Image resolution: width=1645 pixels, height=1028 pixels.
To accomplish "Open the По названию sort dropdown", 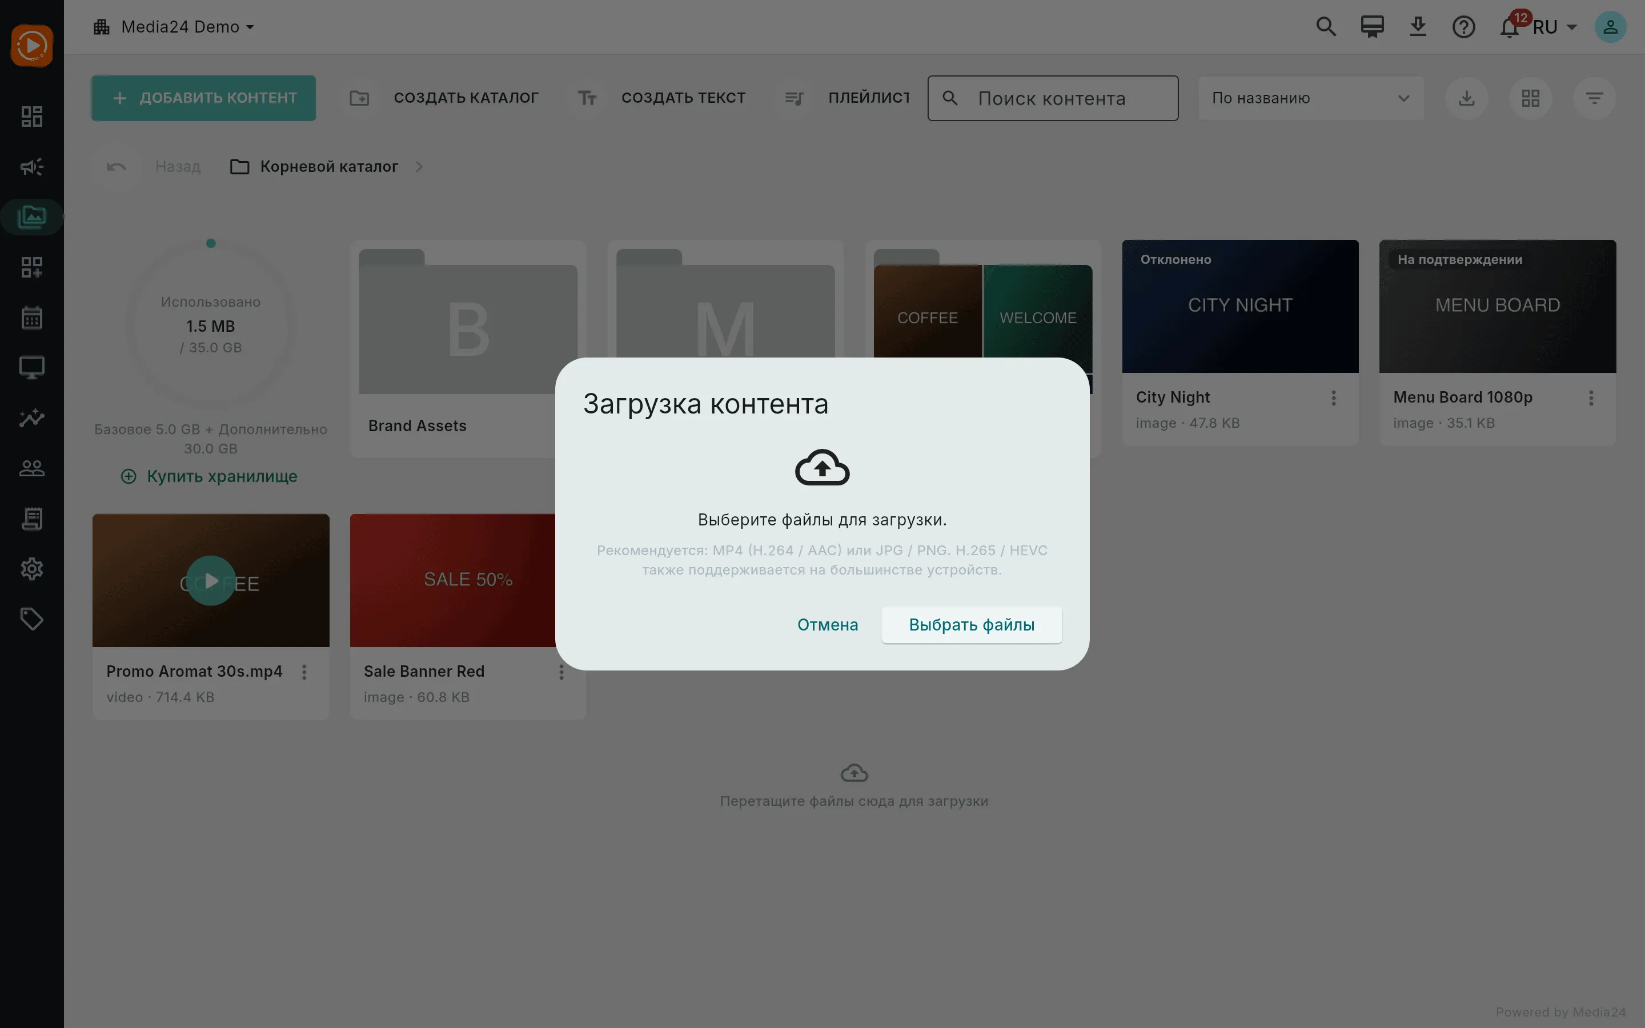I will point(1310,99).
